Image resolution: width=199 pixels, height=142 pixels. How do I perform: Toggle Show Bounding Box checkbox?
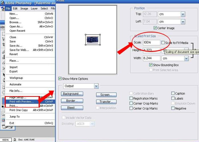click(x=151, y=65)
